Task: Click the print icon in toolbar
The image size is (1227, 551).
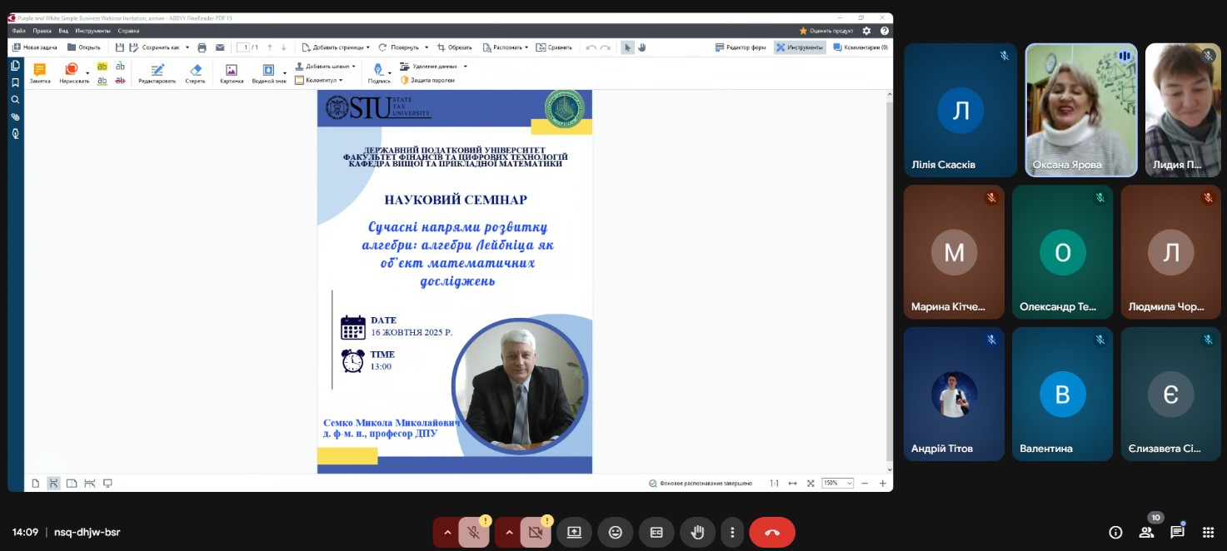Action: pos(202,47)
